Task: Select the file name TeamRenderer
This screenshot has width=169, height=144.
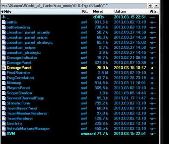Action: 20,118
